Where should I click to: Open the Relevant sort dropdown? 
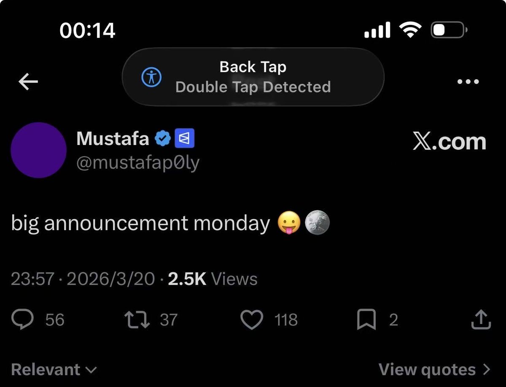pos(54,369)
